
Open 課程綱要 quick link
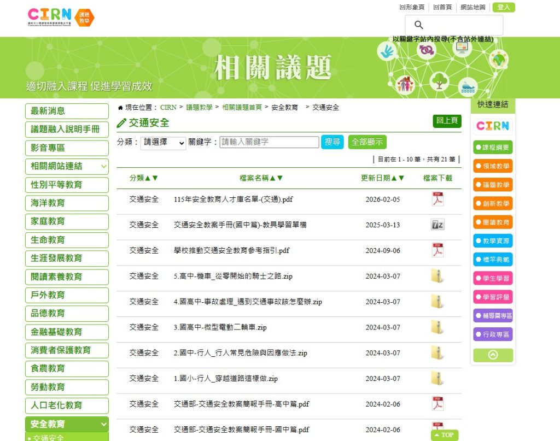493,148
